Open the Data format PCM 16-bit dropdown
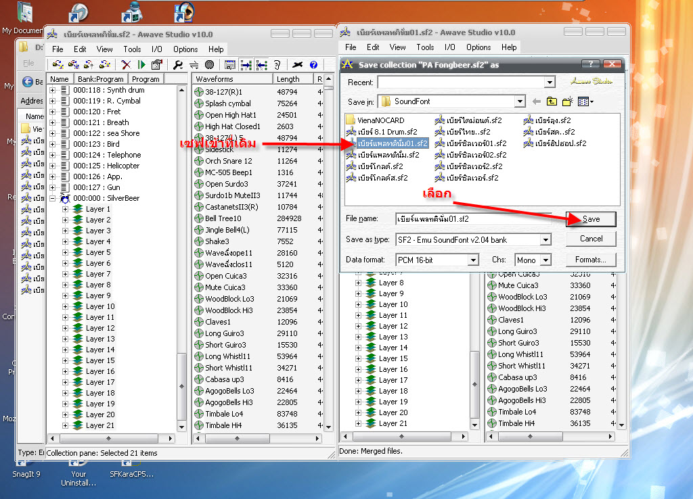The image size is (693, 499). 473,260
